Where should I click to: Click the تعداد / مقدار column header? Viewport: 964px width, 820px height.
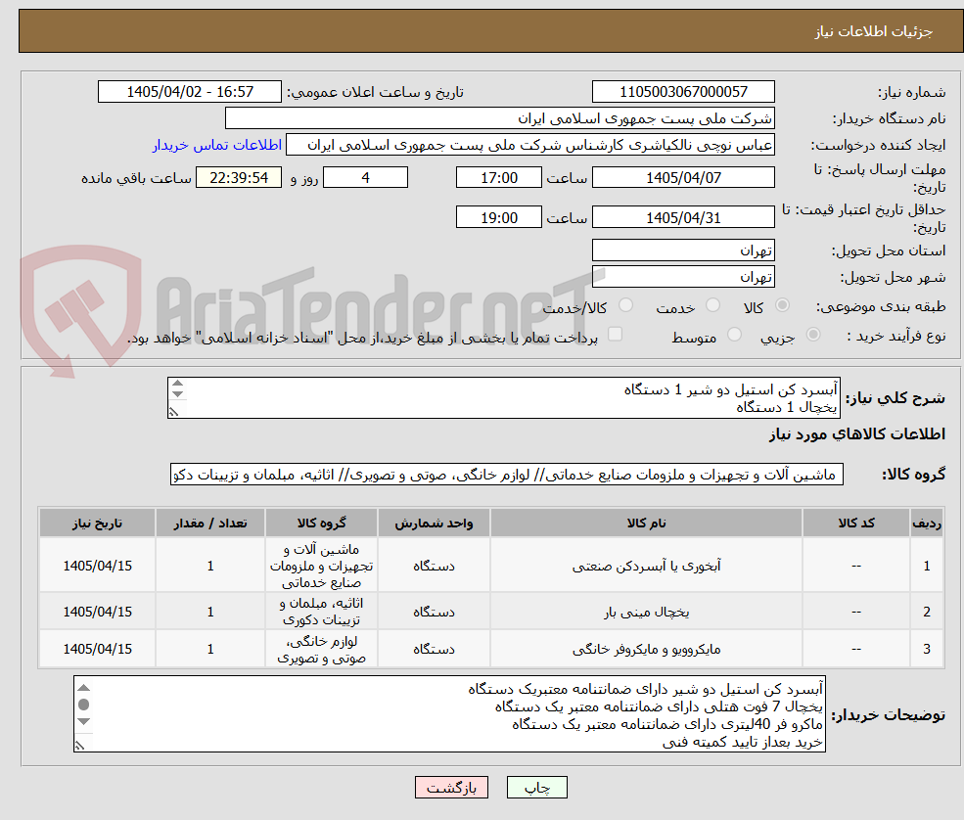coord(210,524)
